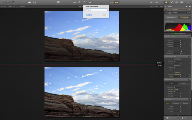The image size is (192, 120).
Task: Click the After preview image
Action: click(82, 92)
